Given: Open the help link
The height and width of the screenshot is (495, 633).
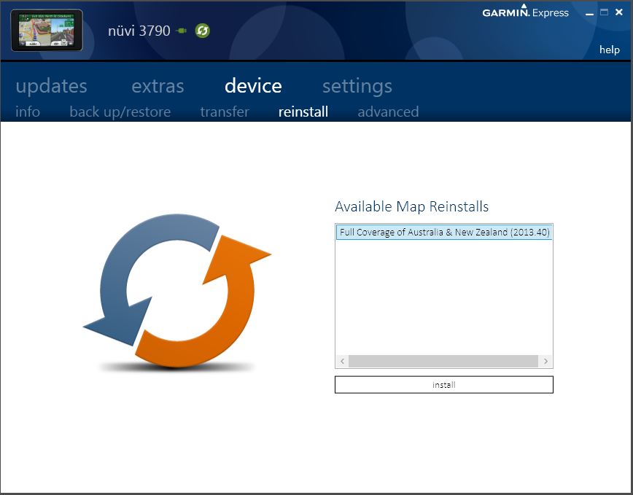Looking at the screenshot, I should pyautogui.click(x=609, y=50).
